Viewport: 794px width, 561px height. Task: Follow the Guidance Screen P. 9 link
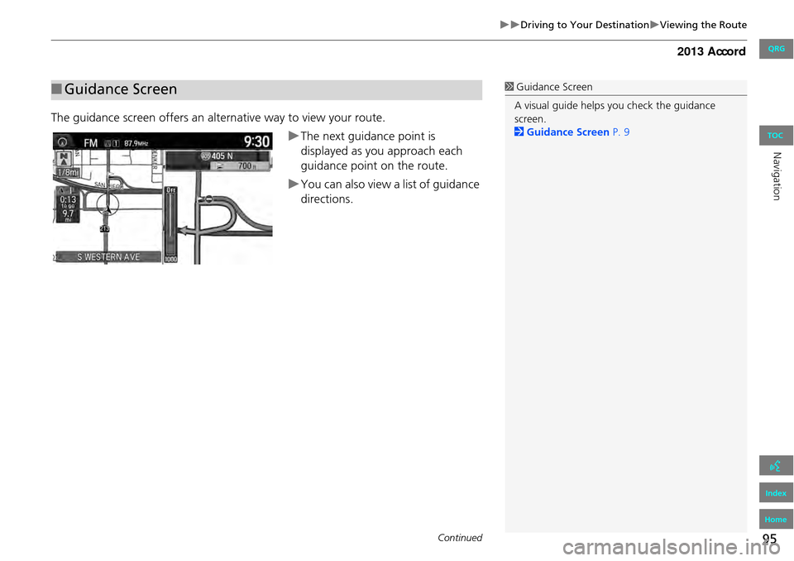tap(578, 132)
